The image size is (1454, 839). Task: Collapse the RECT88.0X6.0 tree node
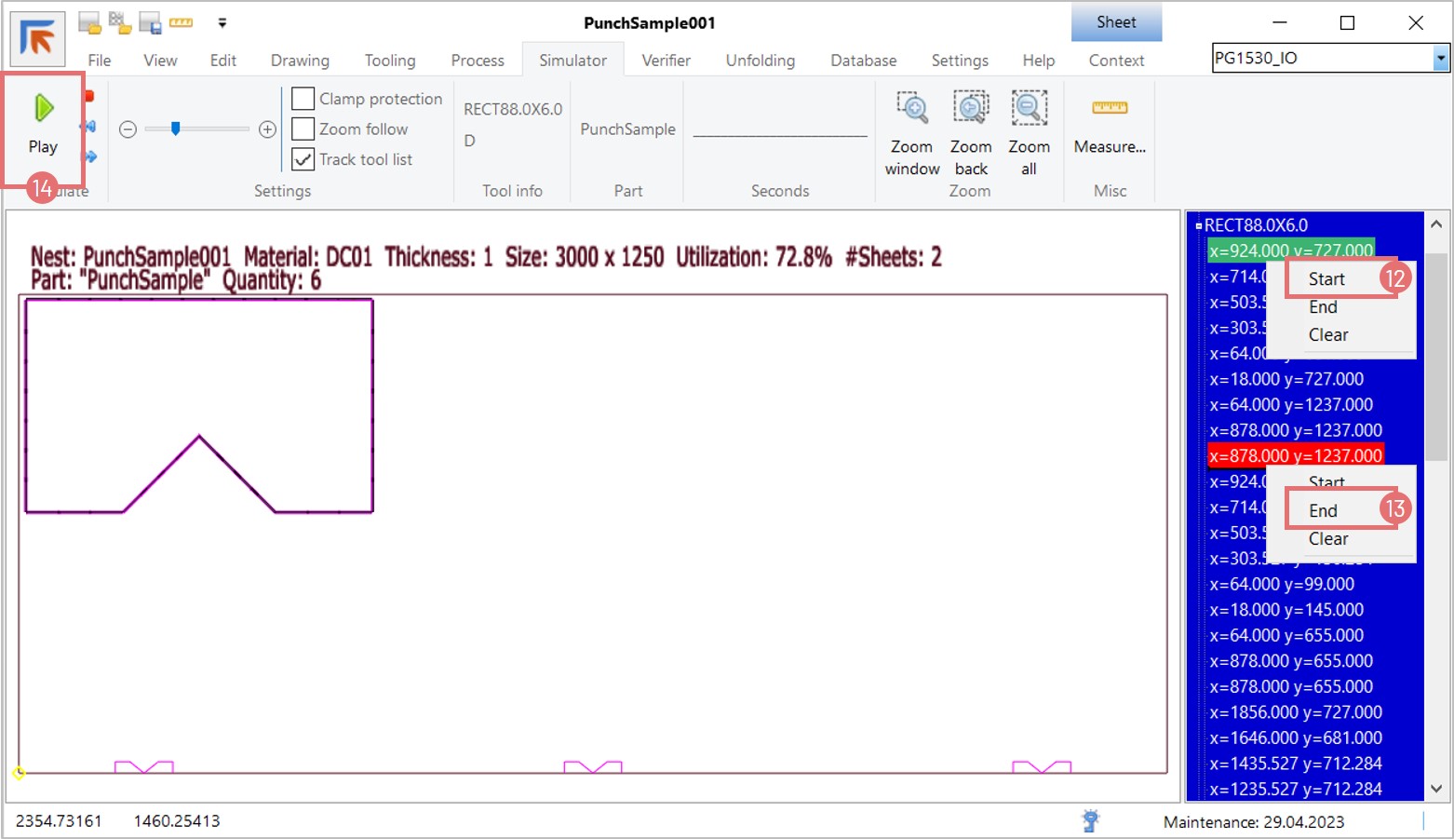(1198, 225)
